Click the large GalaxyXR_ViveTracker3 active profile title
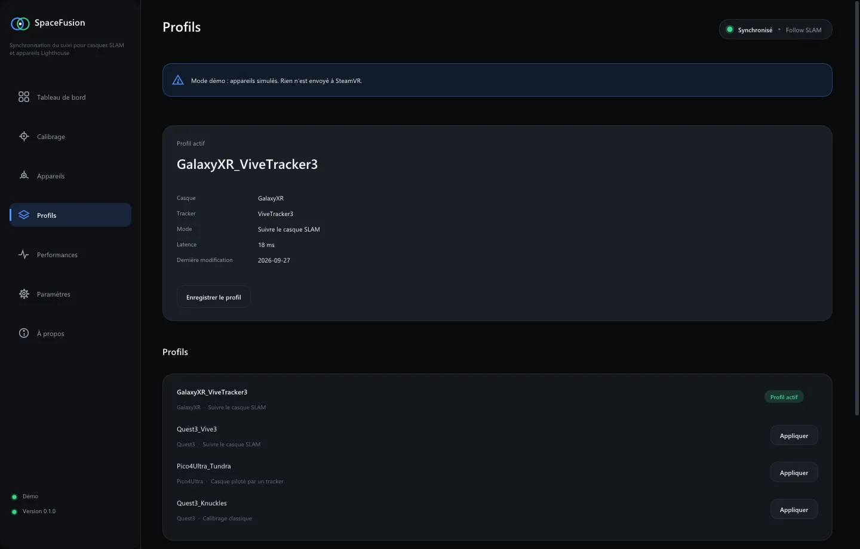 point(247,165)
